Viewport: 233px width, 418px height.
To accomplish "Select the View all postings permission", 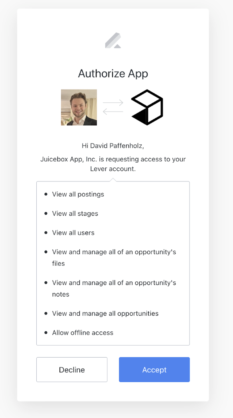I will (78, 194).
